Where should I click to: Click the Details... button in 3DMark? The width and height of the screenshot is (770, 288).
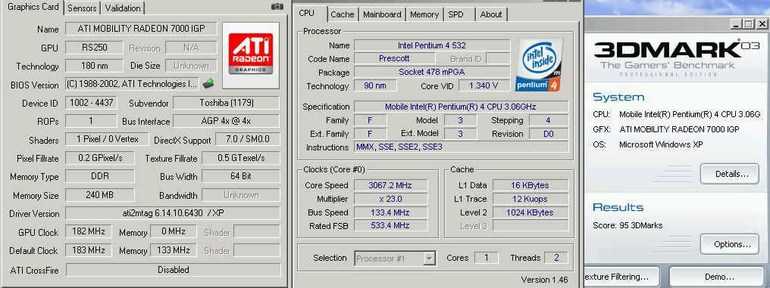click(x=729, y=174)
